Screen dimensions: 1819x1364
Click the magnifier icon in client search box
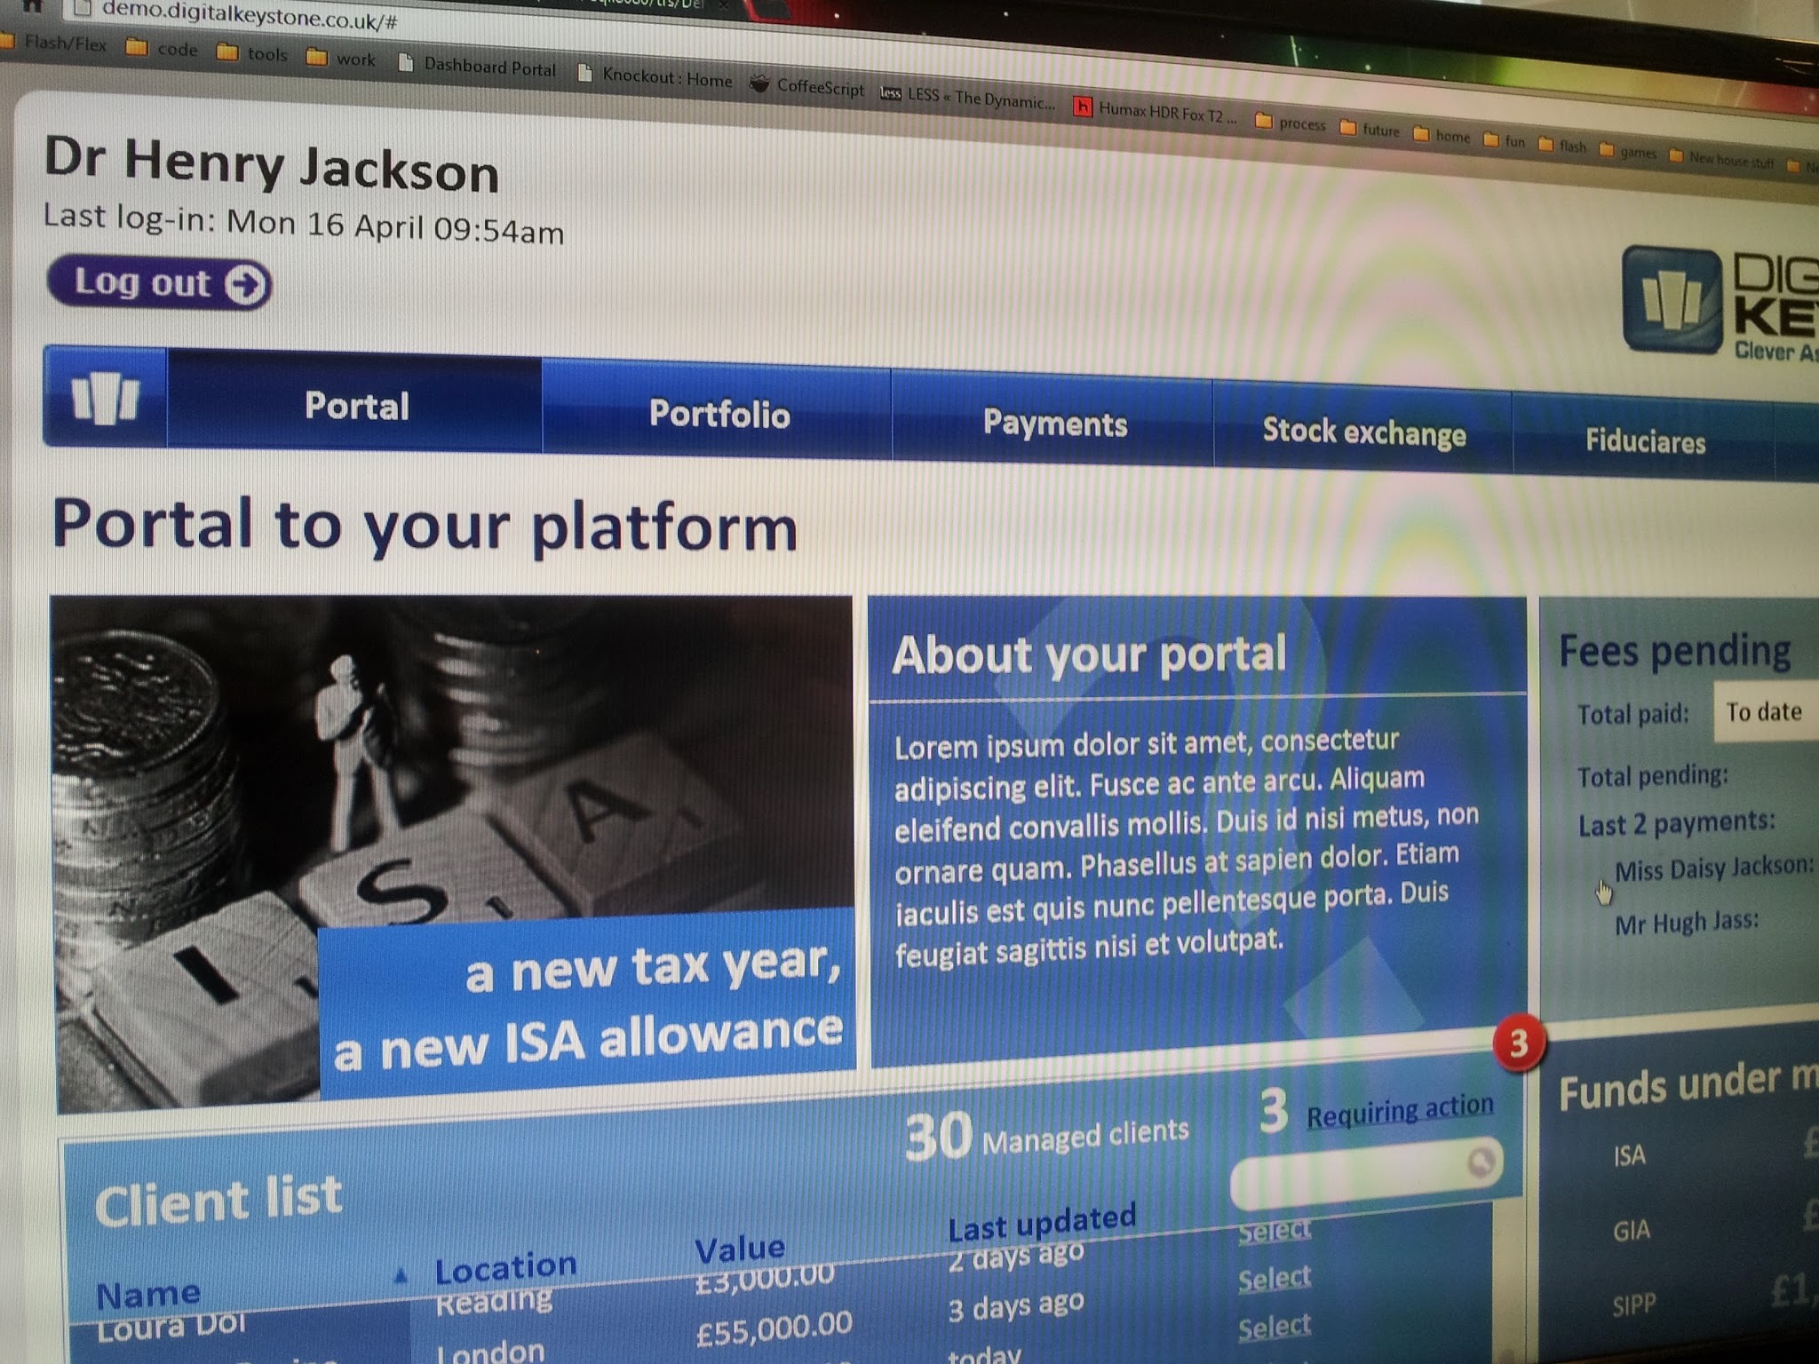pos(1481,1161)
